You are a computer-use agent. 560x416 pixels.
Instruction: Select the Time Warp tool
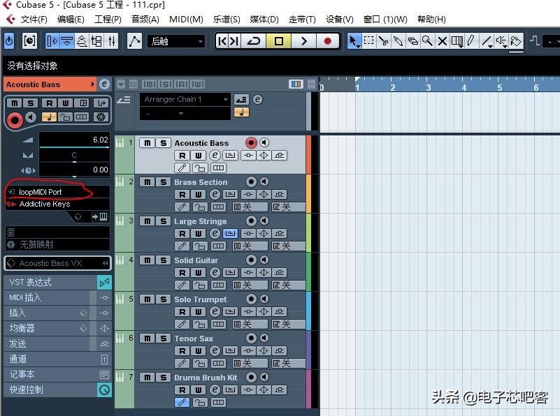457,41
